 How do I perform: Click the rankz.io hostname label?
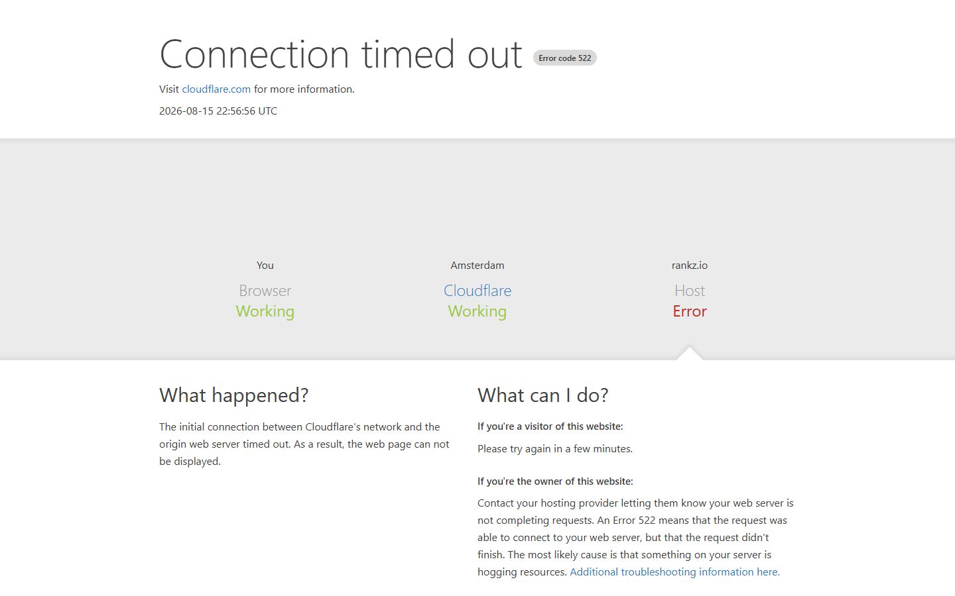690,266
